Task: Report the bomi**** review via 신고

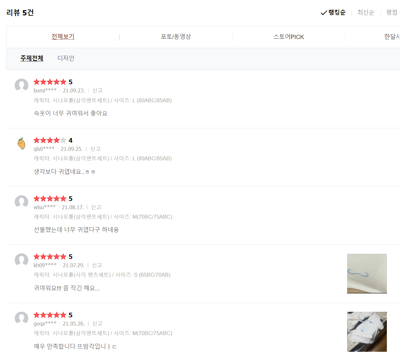Action: (97, 90)
